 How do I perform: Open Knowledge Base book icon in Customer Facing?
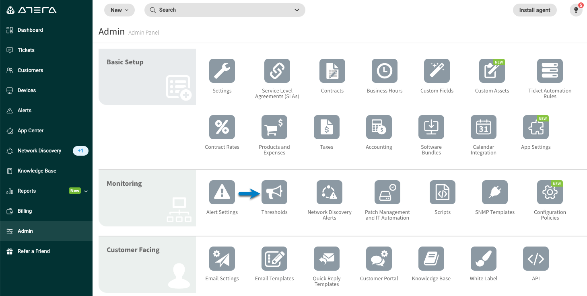(431, 259)
